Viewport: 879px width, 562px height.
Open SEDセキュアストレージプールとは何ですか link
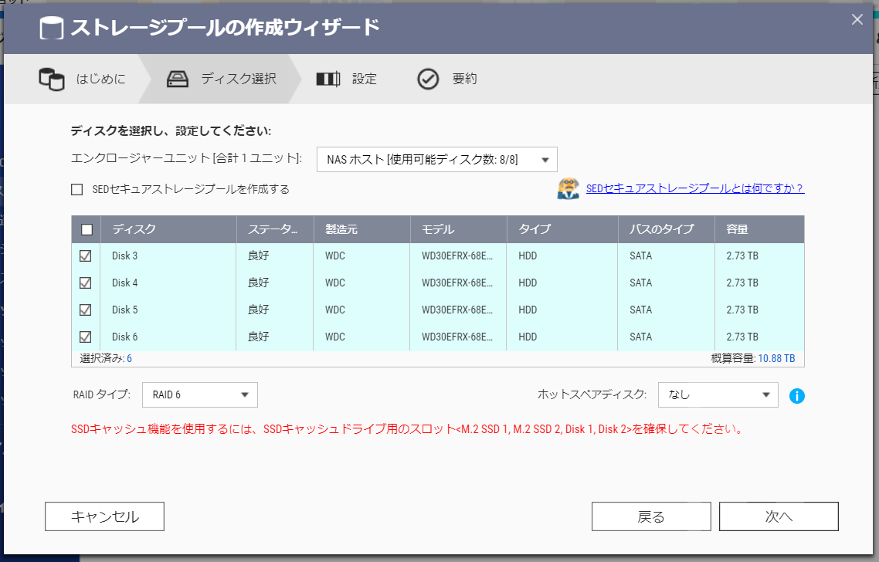695,189
